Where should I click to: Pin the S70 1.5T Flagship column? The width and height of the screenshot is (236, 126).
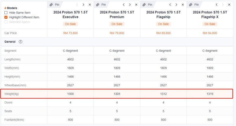147,5
